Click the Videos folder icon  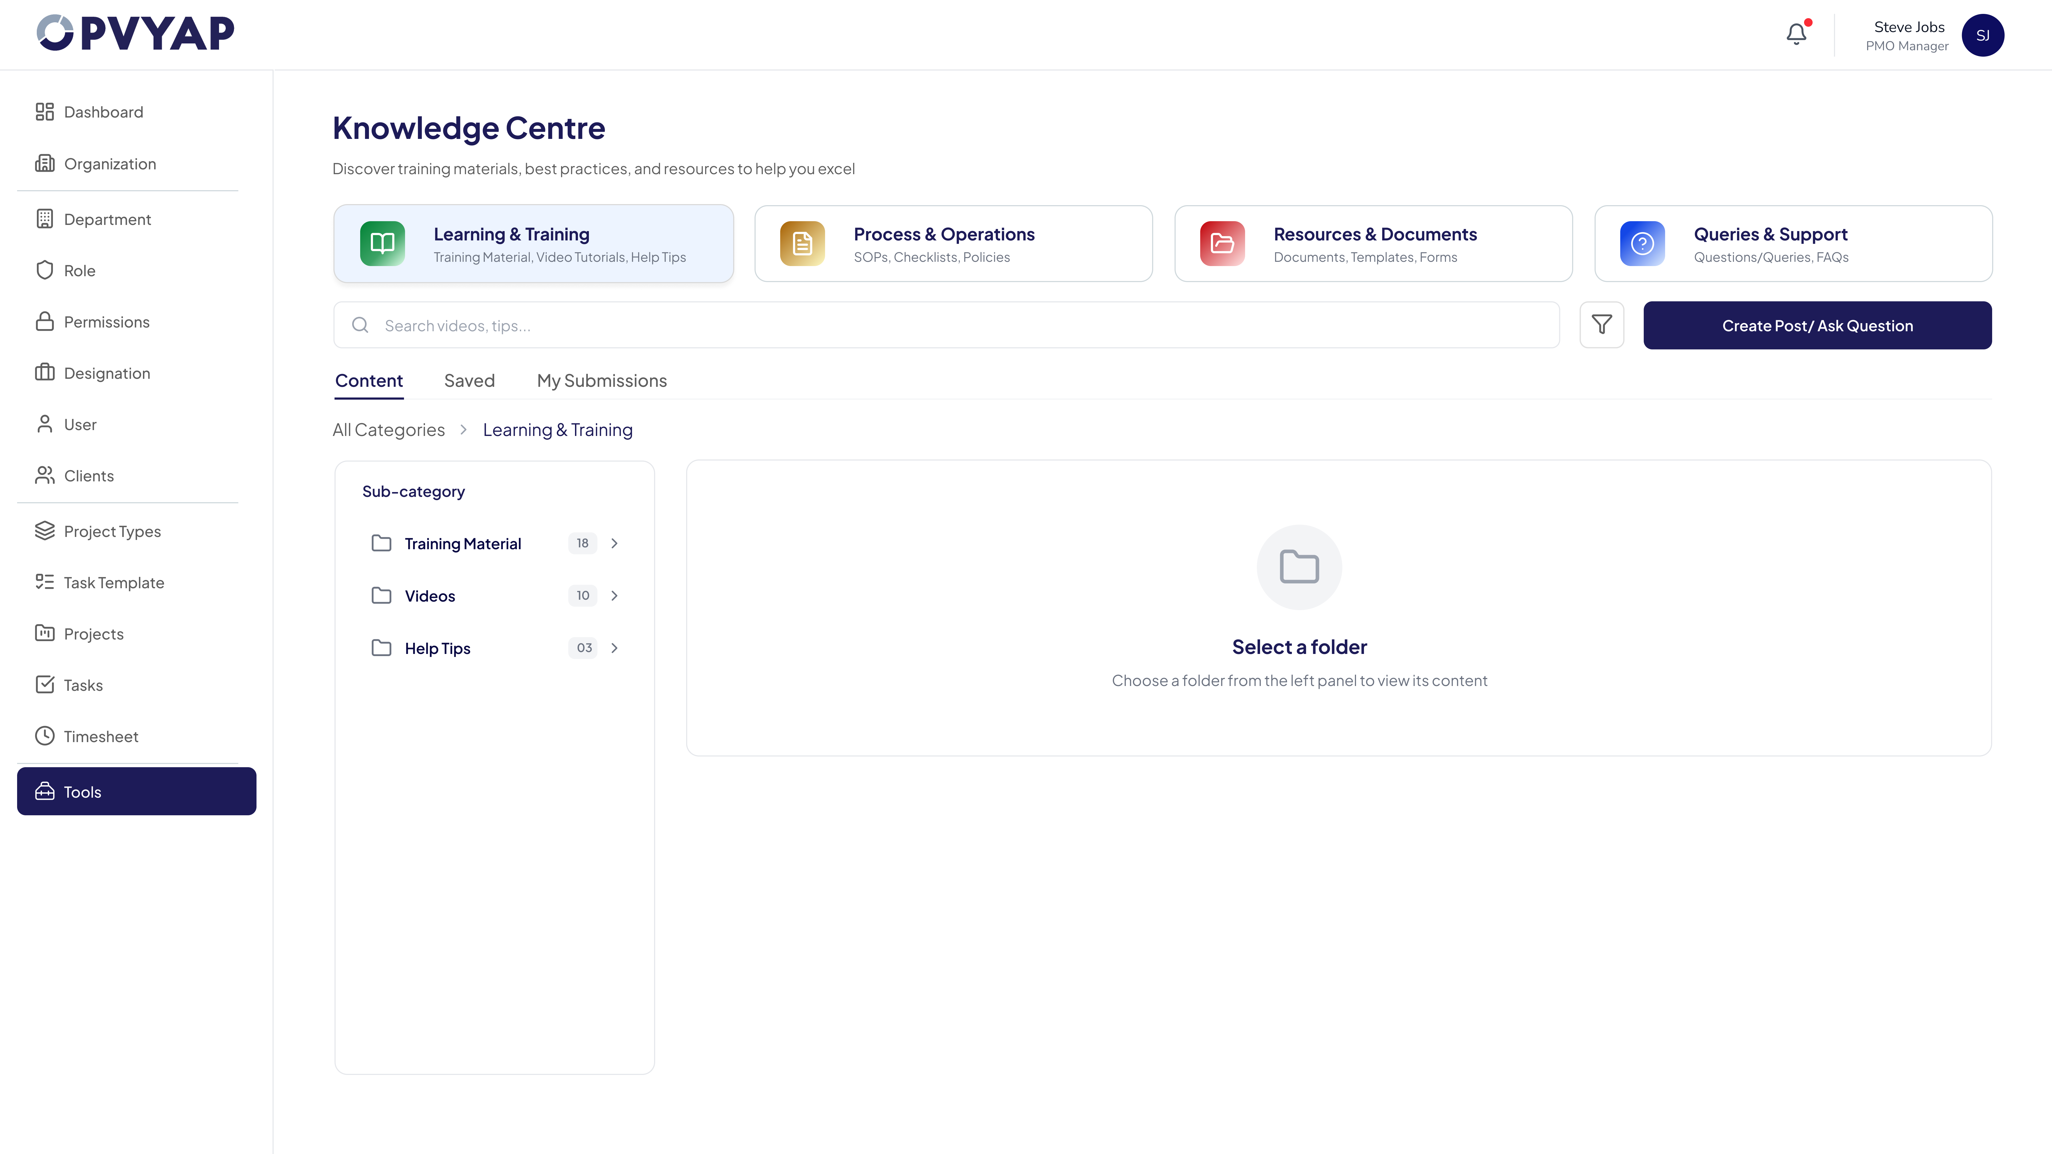pos(382,596)
